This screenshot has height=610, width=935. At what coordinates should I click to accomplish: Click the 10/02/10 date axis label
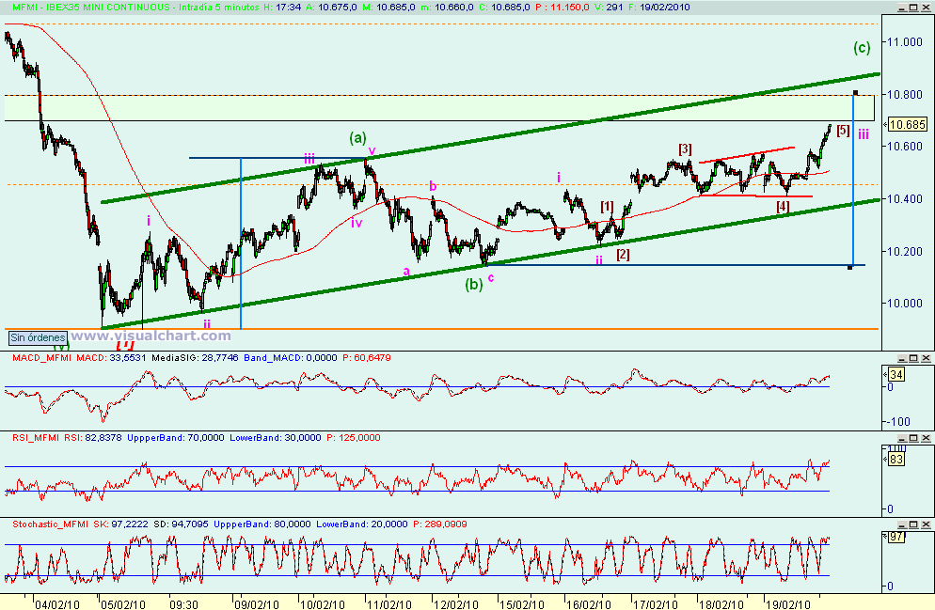point(323,604)
